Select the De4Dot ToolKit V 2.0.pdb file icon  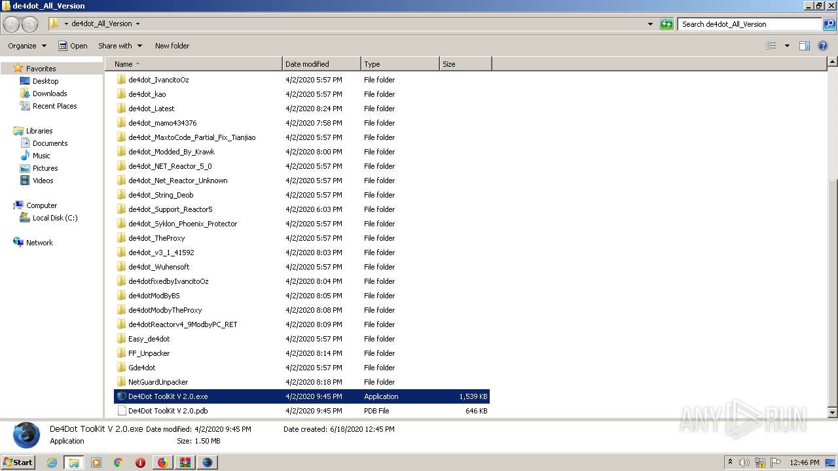tap(121, 411)
